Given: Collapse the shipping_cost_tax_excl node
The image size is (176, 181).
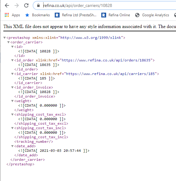Looking at the screenshot, I should click(x=12, y=114).
